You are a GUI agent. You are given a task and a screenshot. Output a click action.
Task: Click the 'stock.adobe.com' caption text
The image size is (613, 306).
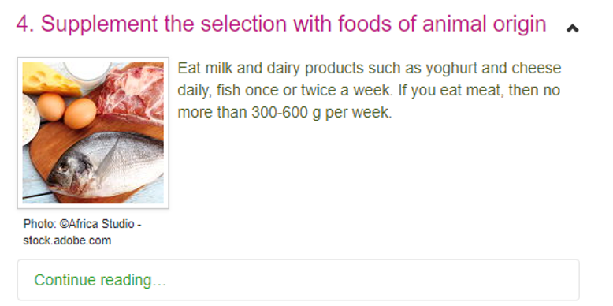tap(67, 241)
